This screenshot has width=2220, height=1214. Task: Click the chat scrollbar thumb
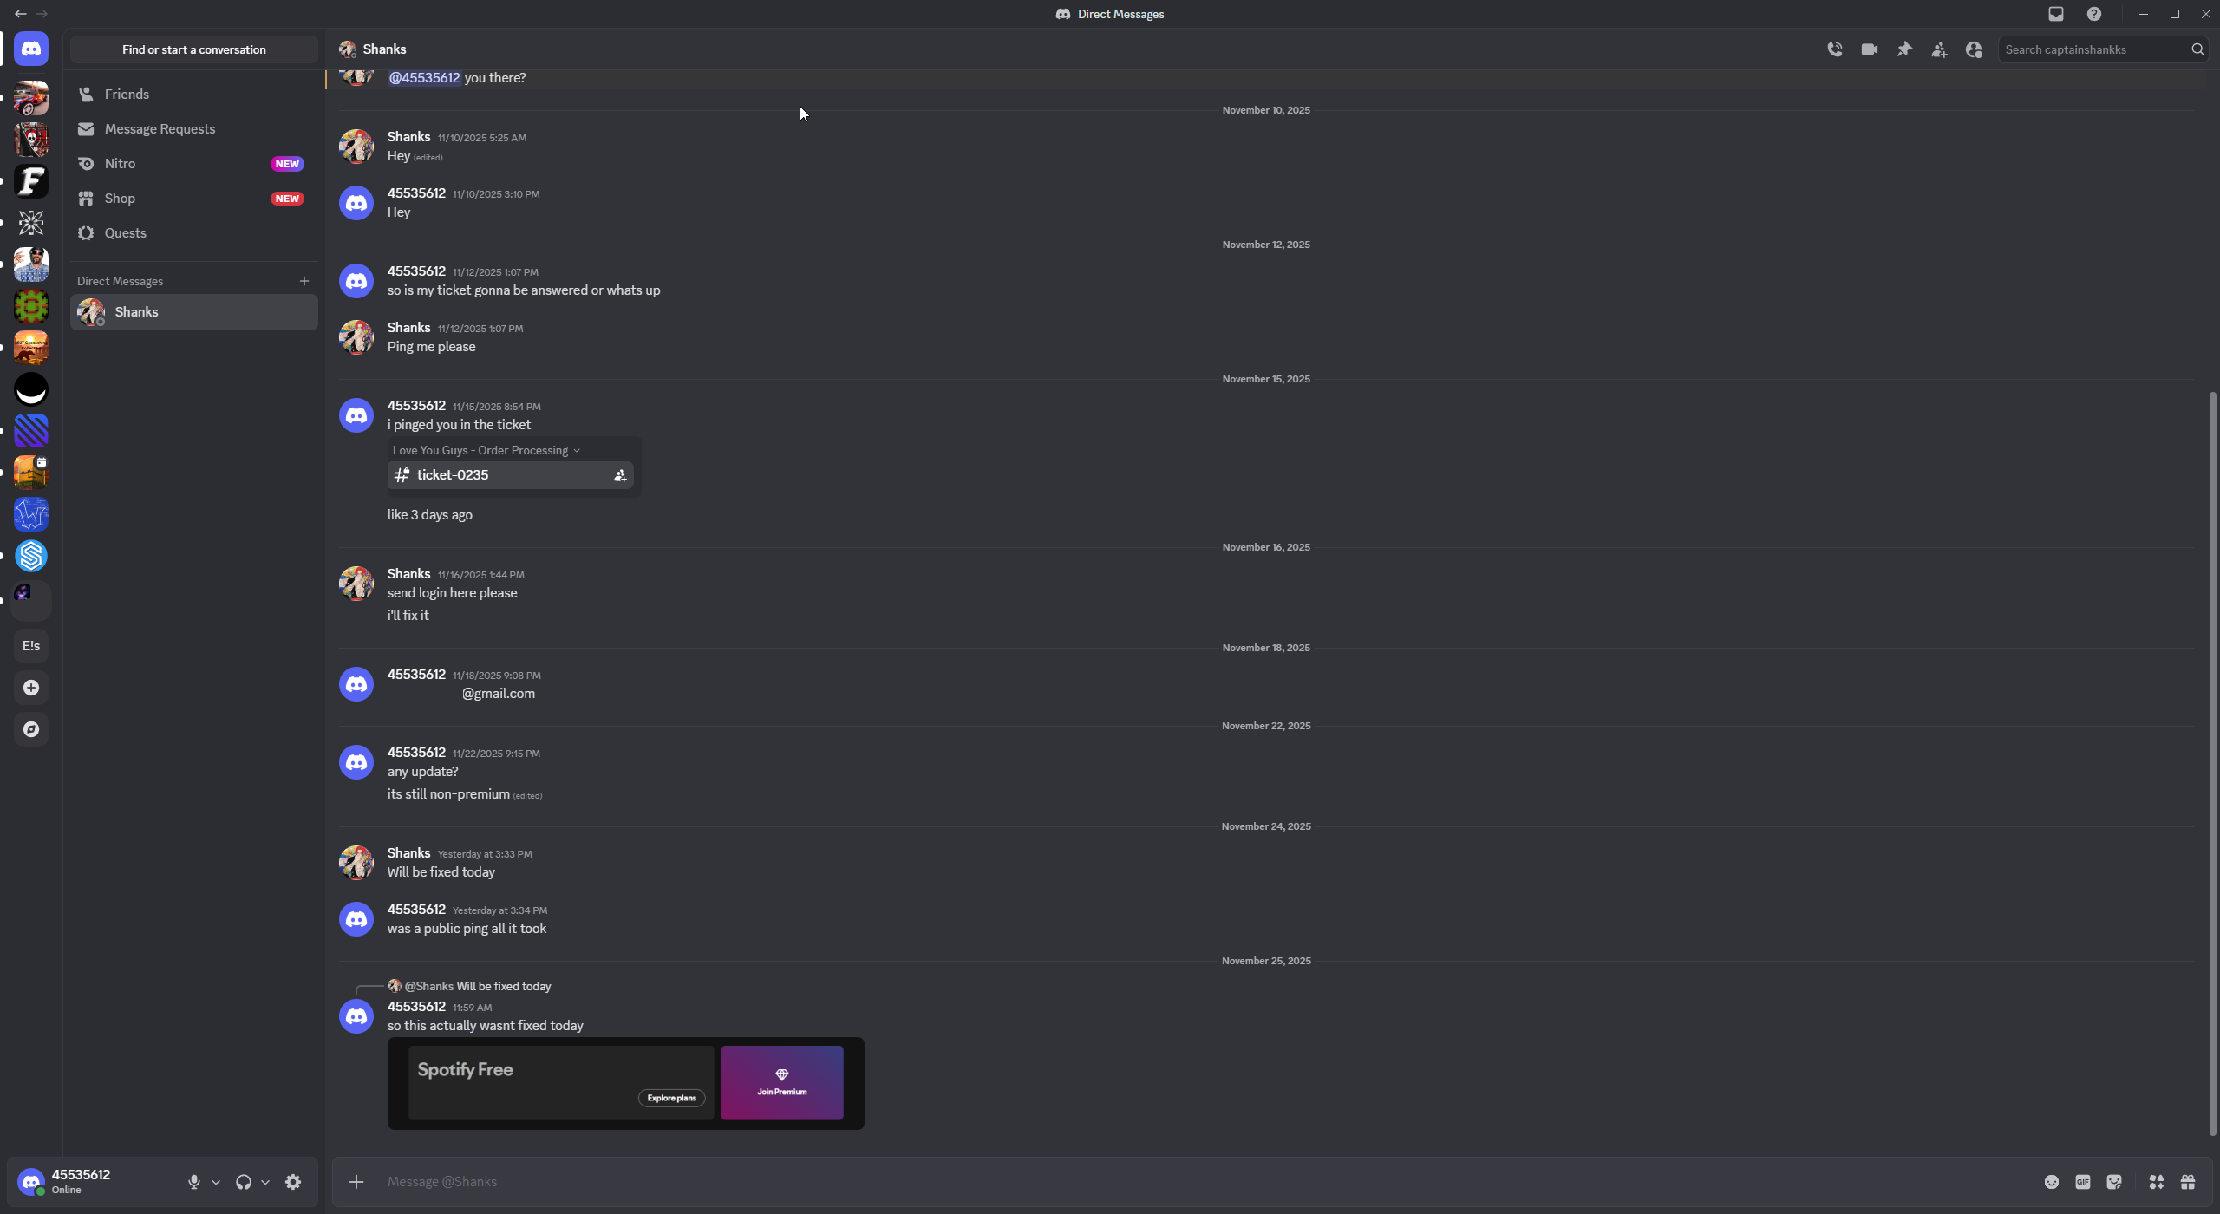[x=2212, y=763]
